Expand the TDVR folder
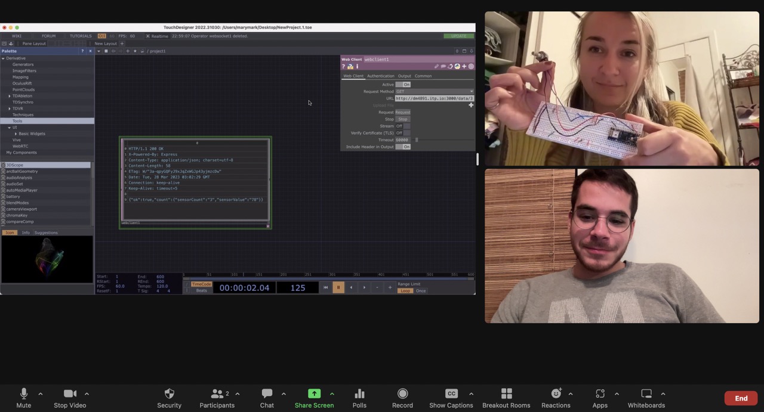The width and height of the screenshot is (764, 412). click(x=10, y=109)
